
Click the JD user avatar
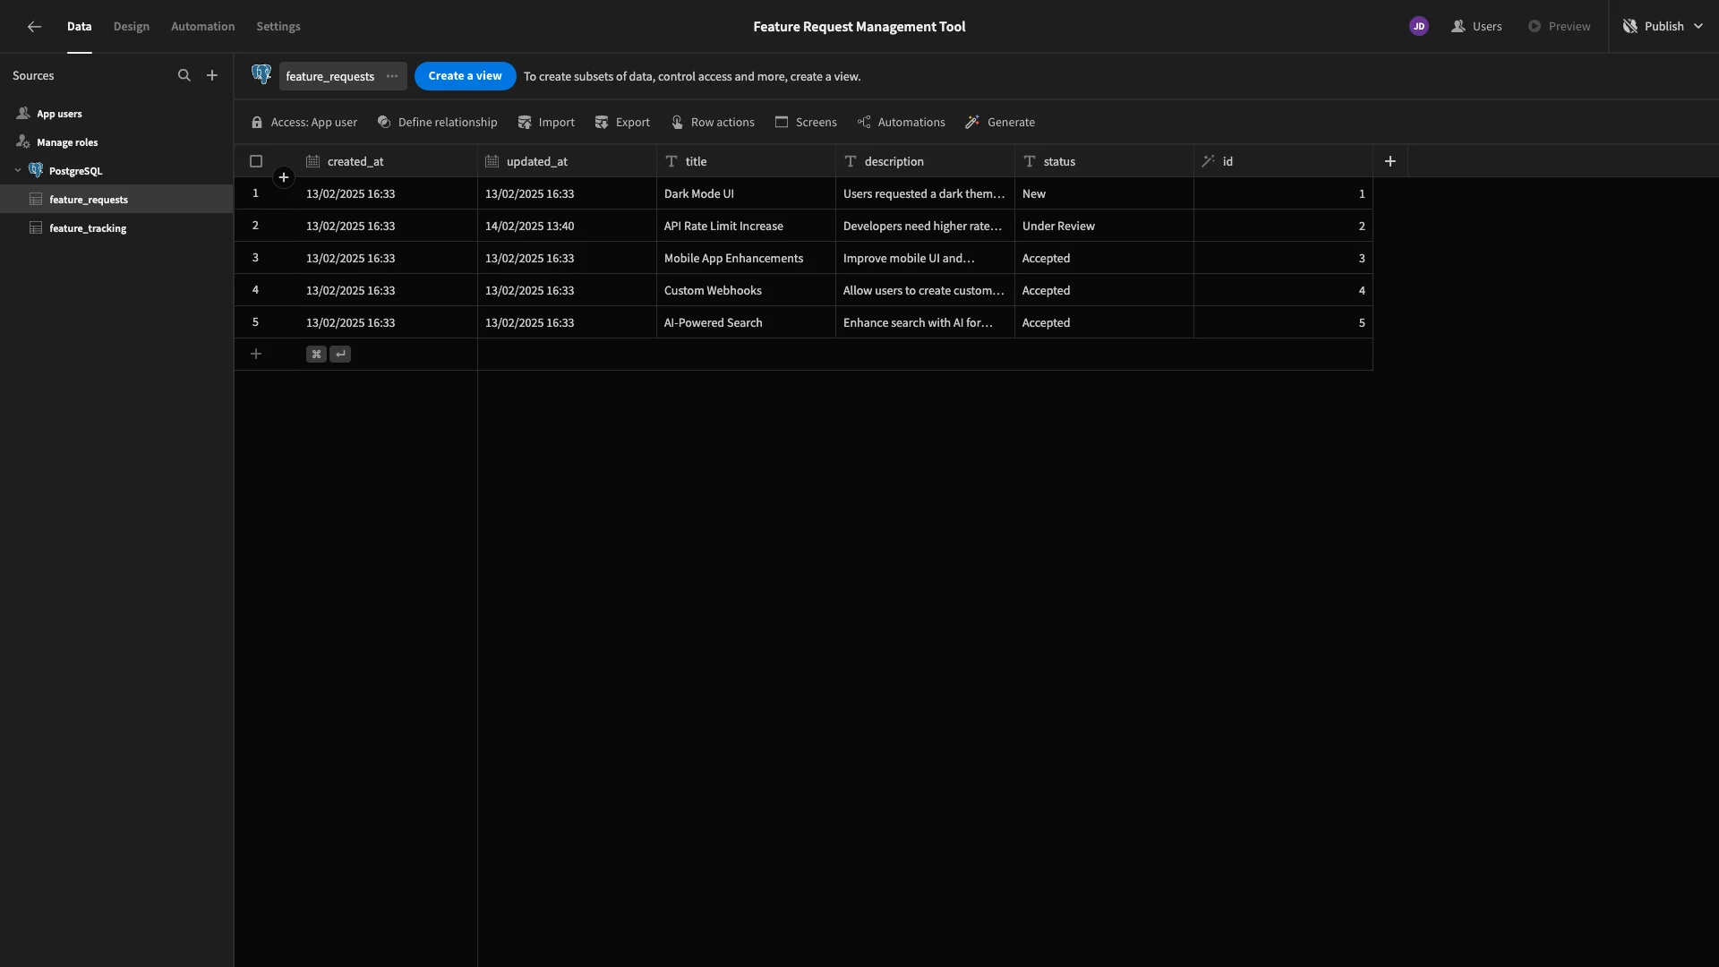click(x=1419, y=27)
